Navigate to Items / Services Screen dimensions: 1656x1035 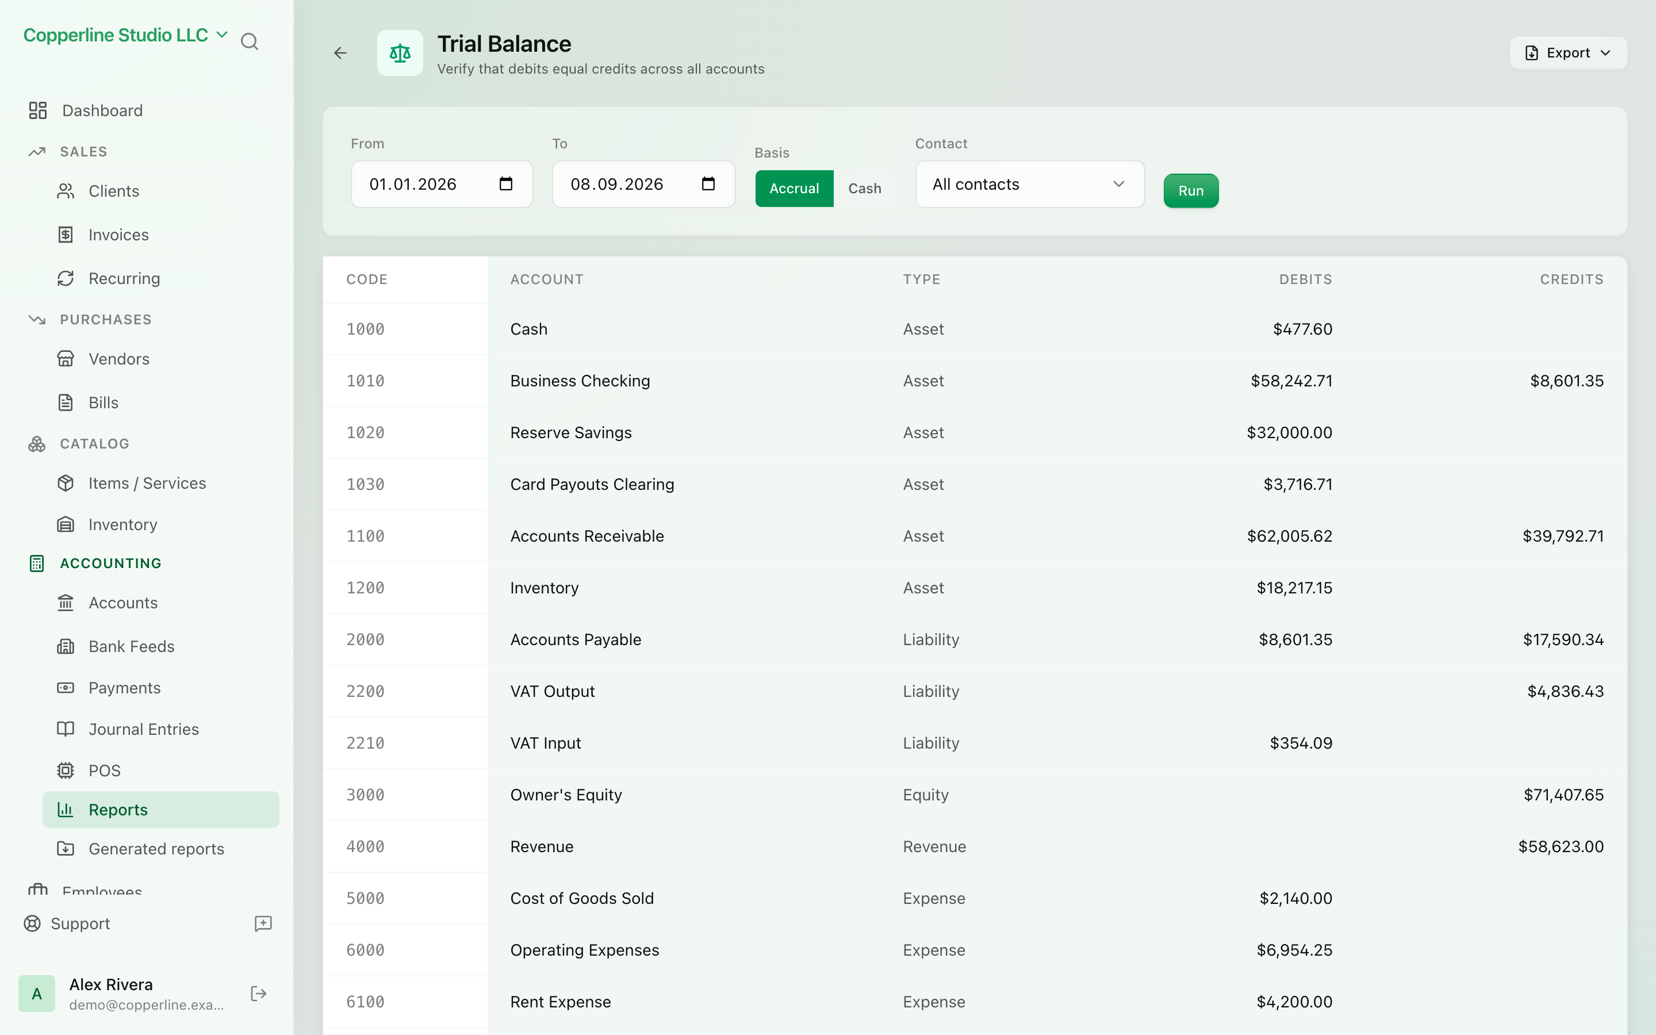pyautogui.click(x=161, y=483)
